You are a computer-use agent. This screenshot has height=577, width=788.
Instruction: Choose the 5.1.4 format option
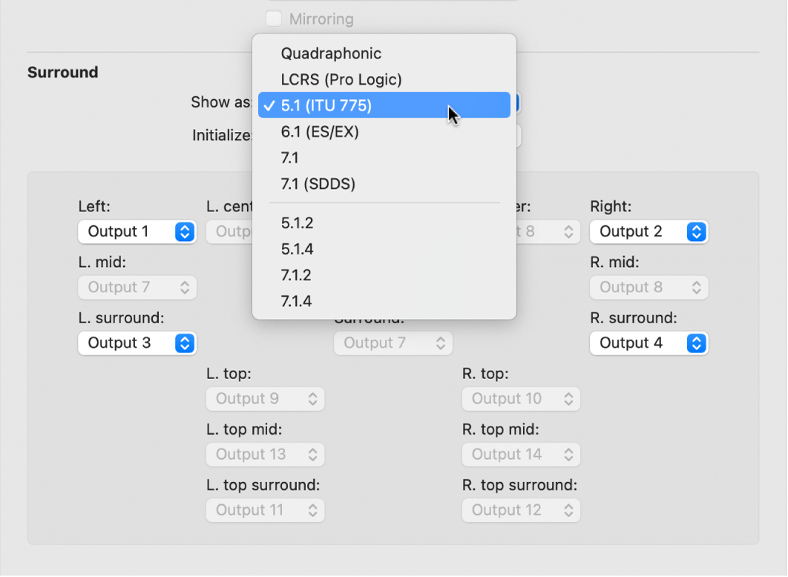[x=295, y=248]
